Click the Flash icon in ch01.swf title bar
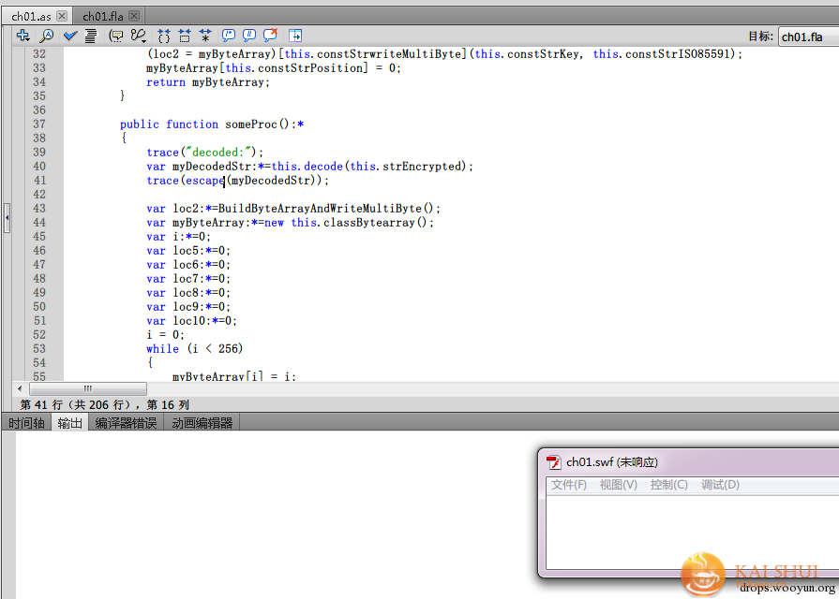This screenshot has width=839, height=599. 553,462
